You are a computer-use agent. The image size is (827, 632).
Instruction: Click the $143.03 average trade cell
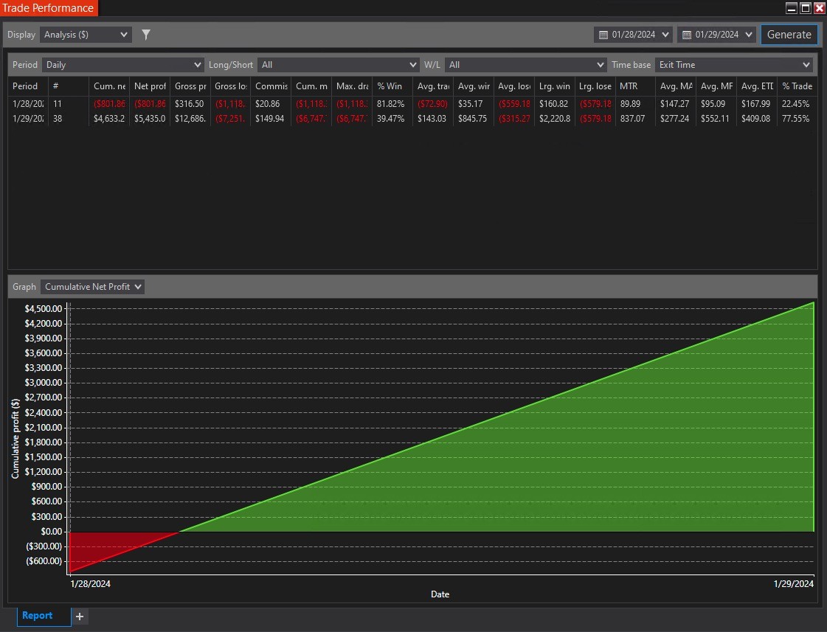[x=432, y=119]
